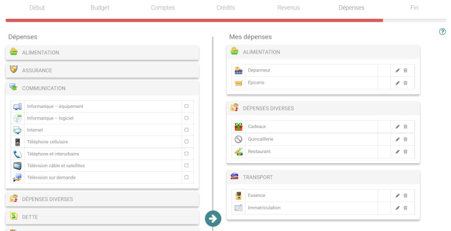Delete the Épicerie expense
Image resolution: width=451 pixels, height=231 pixels.
406,83
